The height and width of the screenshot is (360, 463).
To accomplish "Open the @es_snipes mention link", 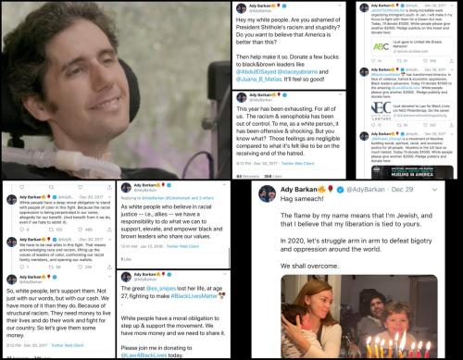I will pyautogui.click(x=161, y=289).
